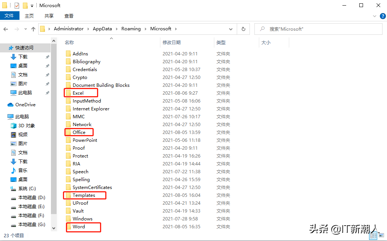Open the 文件 menu tab
This screenshot has height=241, width=387.
9,16
